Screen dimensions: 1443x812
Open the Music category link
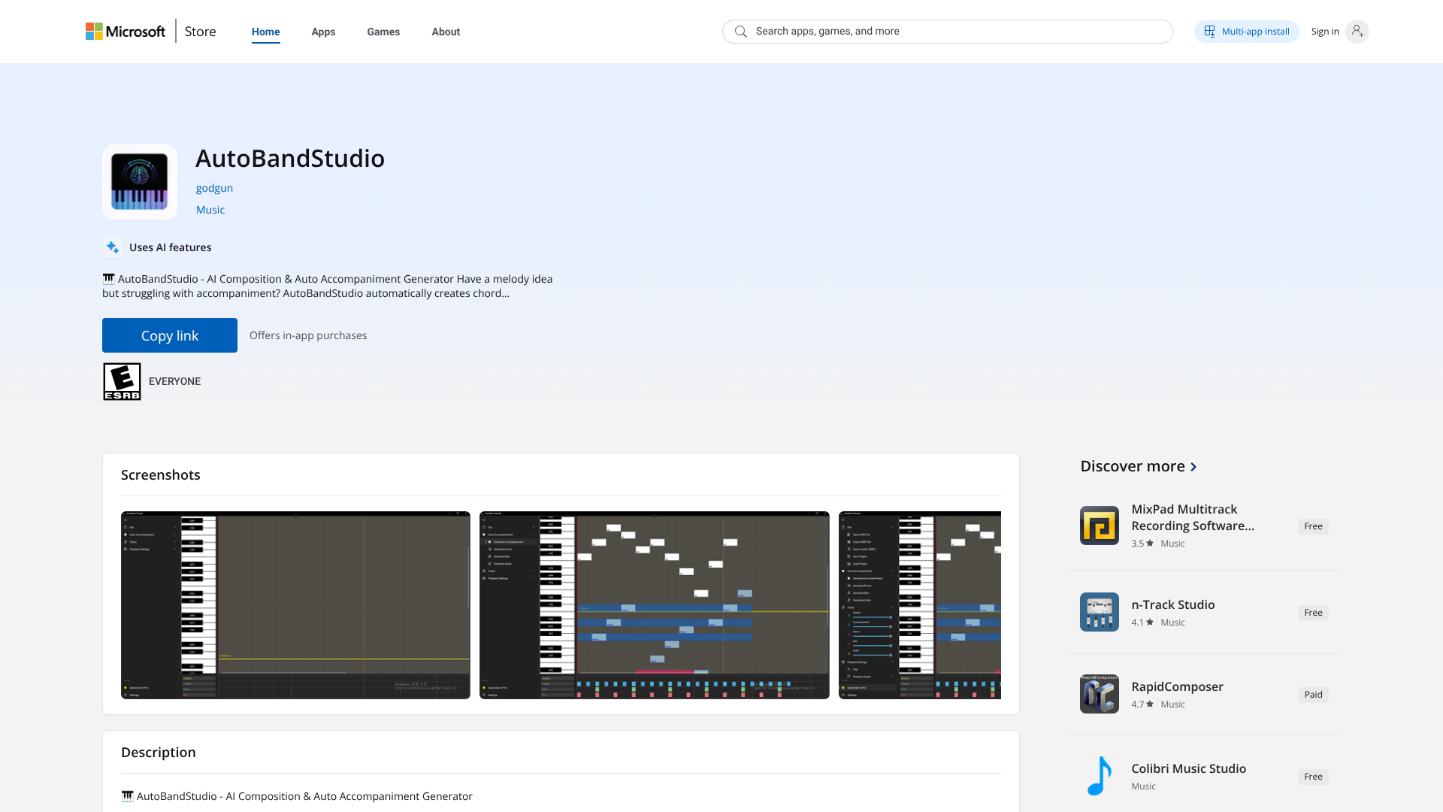point(210,210)
